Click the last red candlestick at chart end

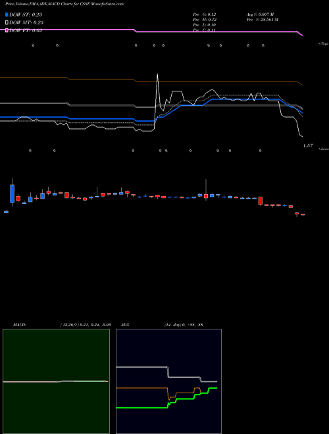(x=303, y=214)
